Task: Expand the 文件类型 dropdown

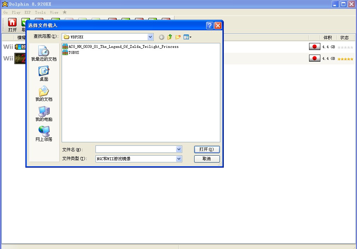Action: (x=179, y=158)
